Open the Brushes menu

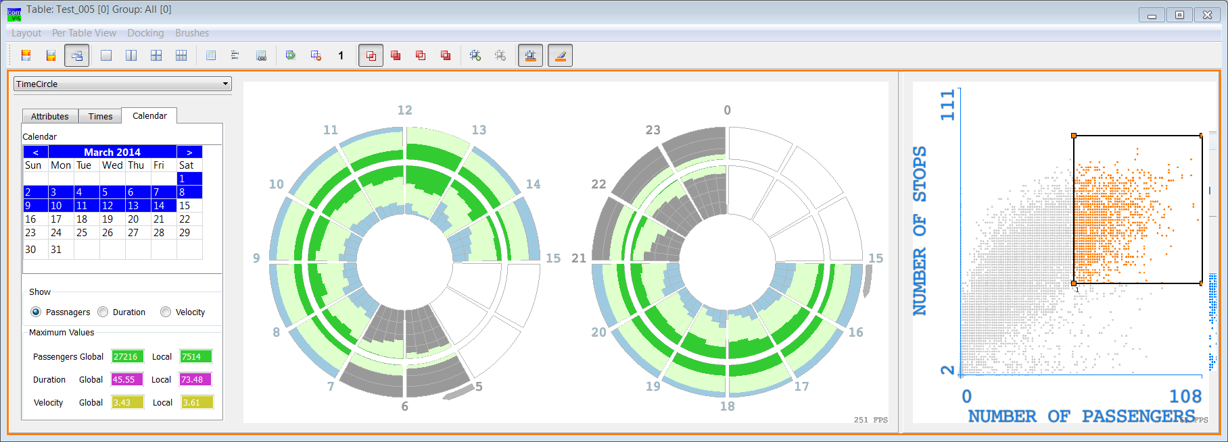tap(192, 33)
